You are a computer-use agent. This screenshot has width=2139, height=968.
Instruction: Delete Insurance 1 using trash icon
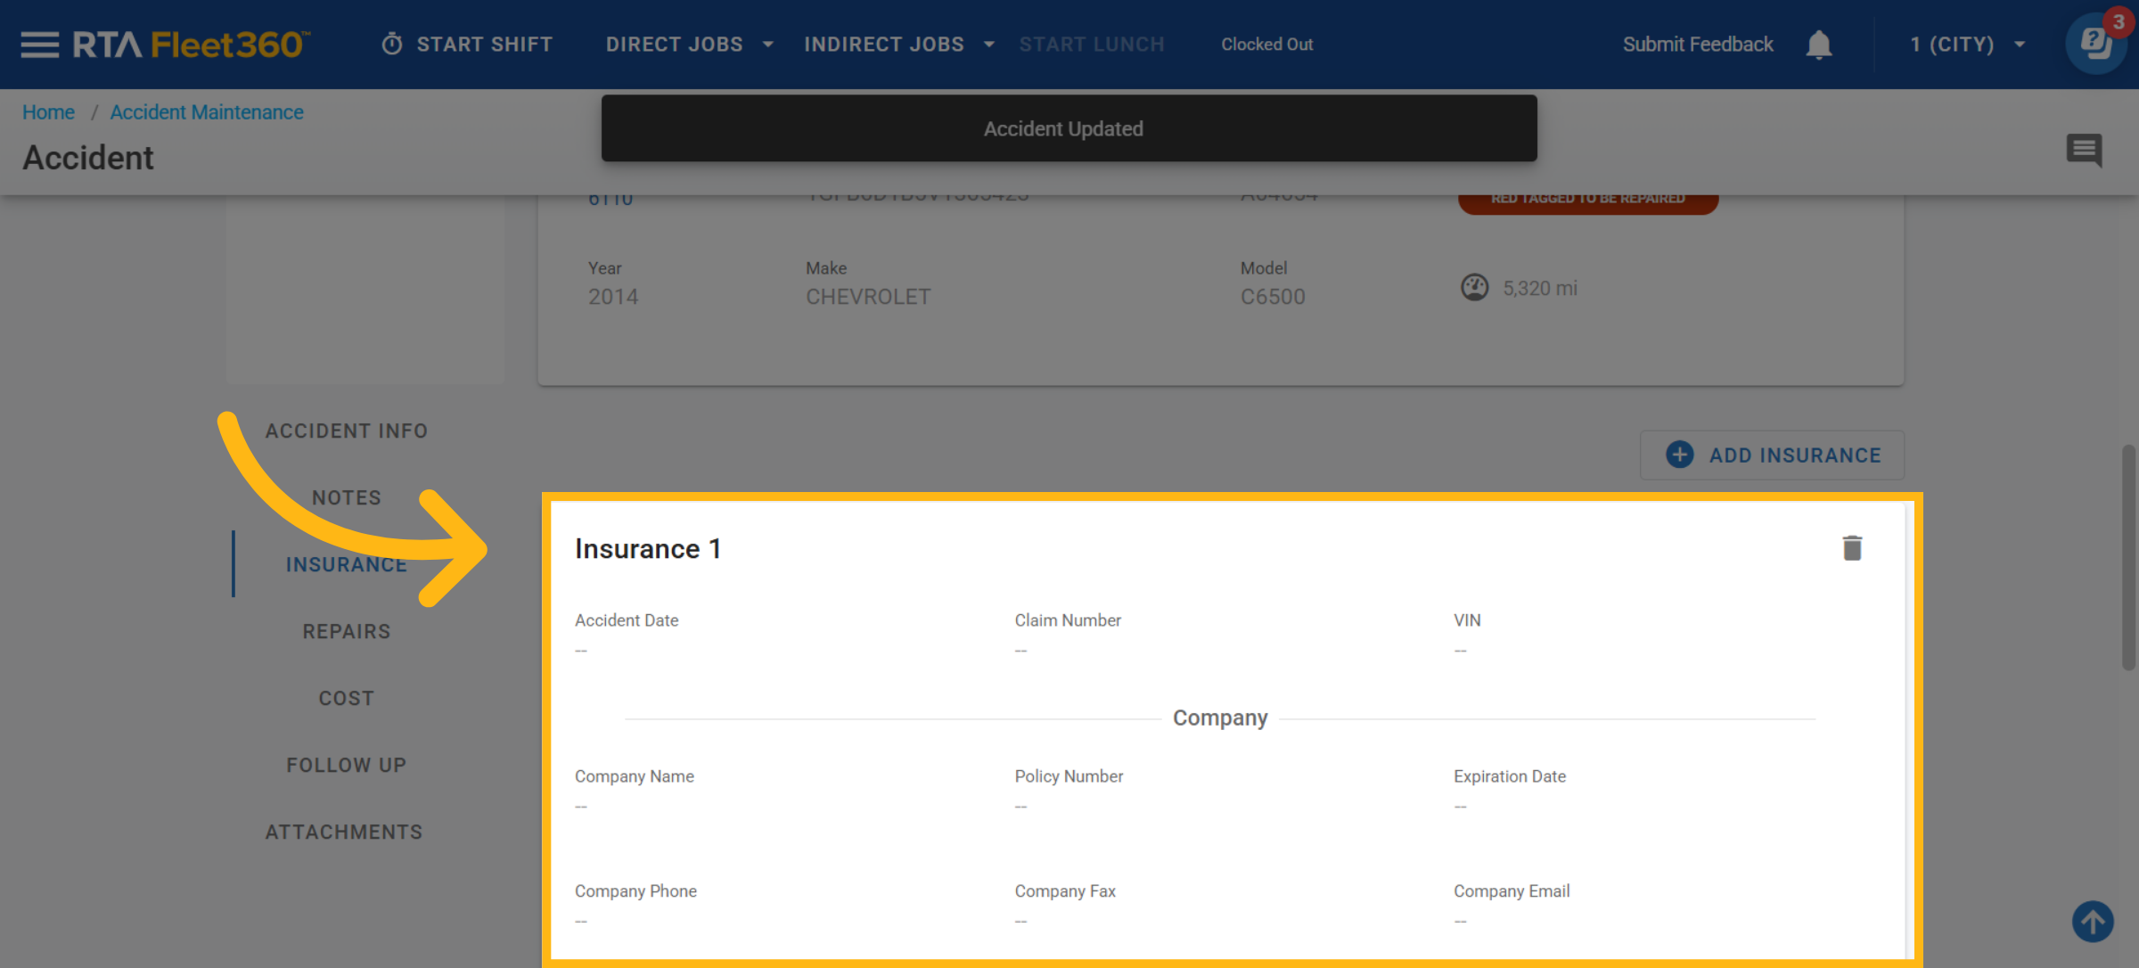pos(1852,548)
